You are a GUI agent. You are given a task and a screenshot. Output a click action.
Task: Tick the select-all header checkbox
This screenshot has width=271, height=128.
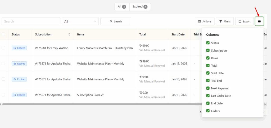click(3, 34)
